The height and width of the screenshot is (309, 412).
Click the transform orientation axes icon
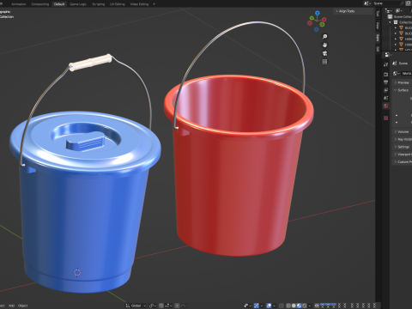[x=128, y=306]
